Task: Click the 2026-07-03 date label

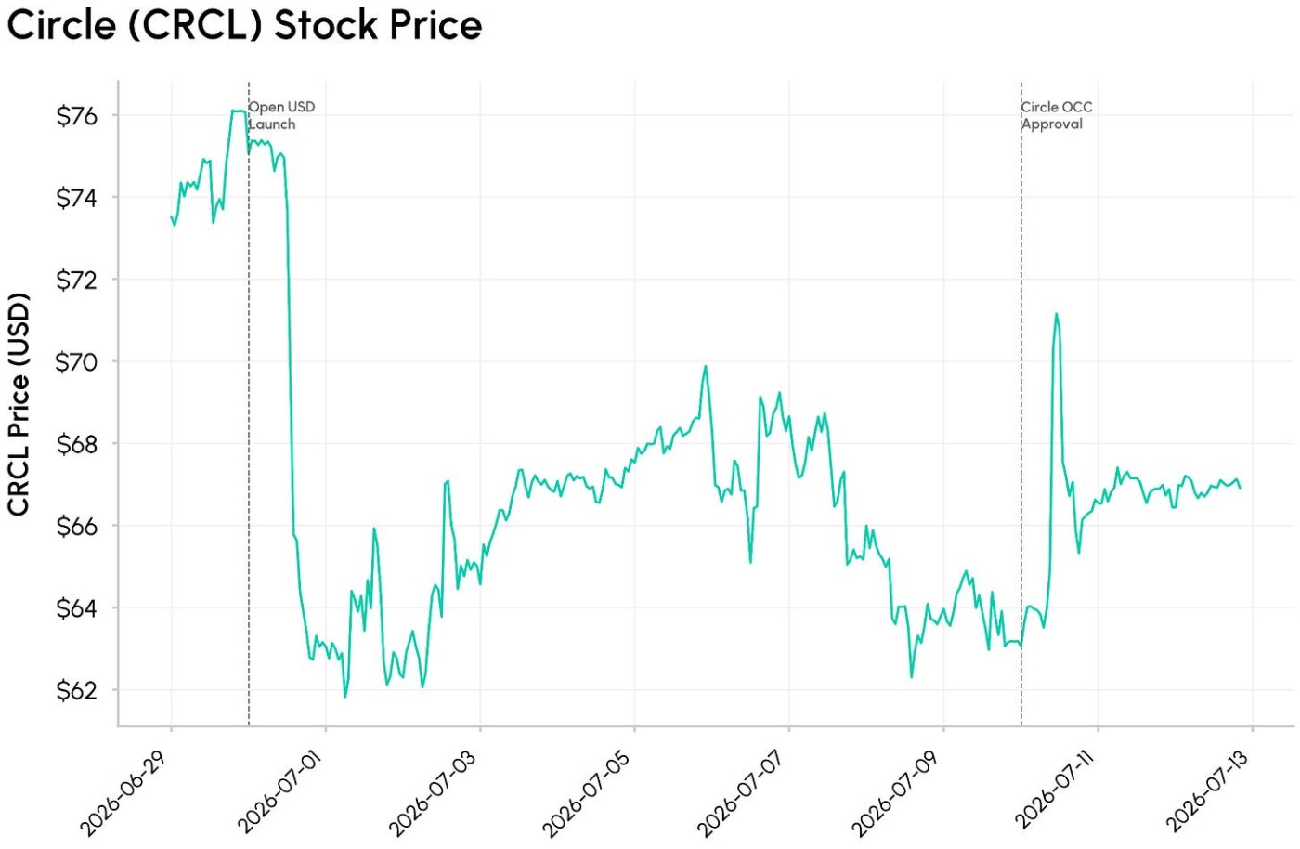Action: click(x=432, y=792)
